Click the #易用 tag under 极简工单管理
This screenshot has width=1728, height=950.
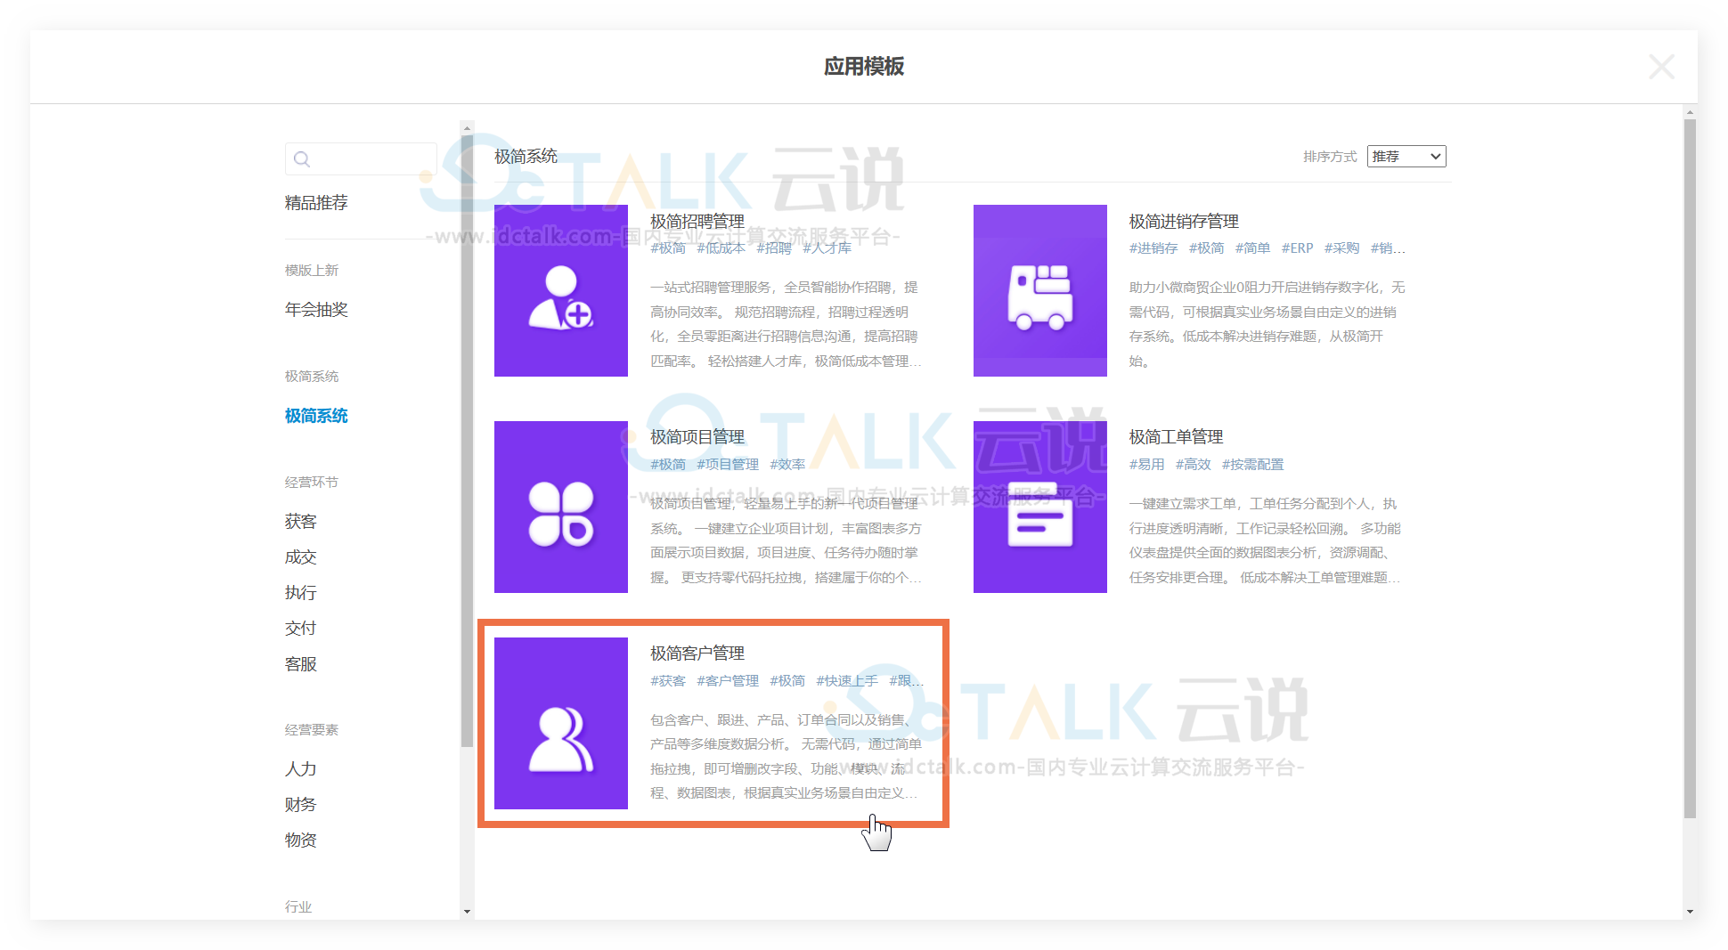point(1146,465)
